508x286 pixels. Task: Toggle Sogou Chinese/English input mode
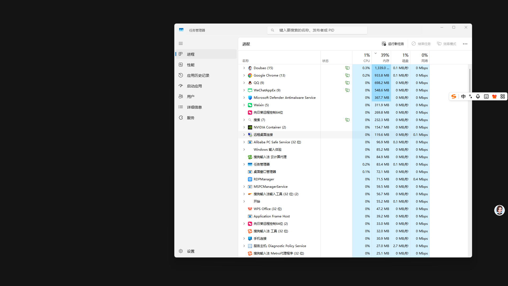(463, 96)
